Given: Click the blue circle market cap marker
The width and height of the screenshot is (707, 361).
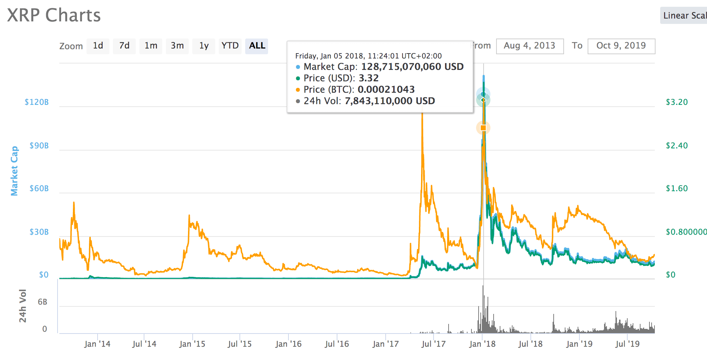Looking at the screenshot, I should 483,95.
